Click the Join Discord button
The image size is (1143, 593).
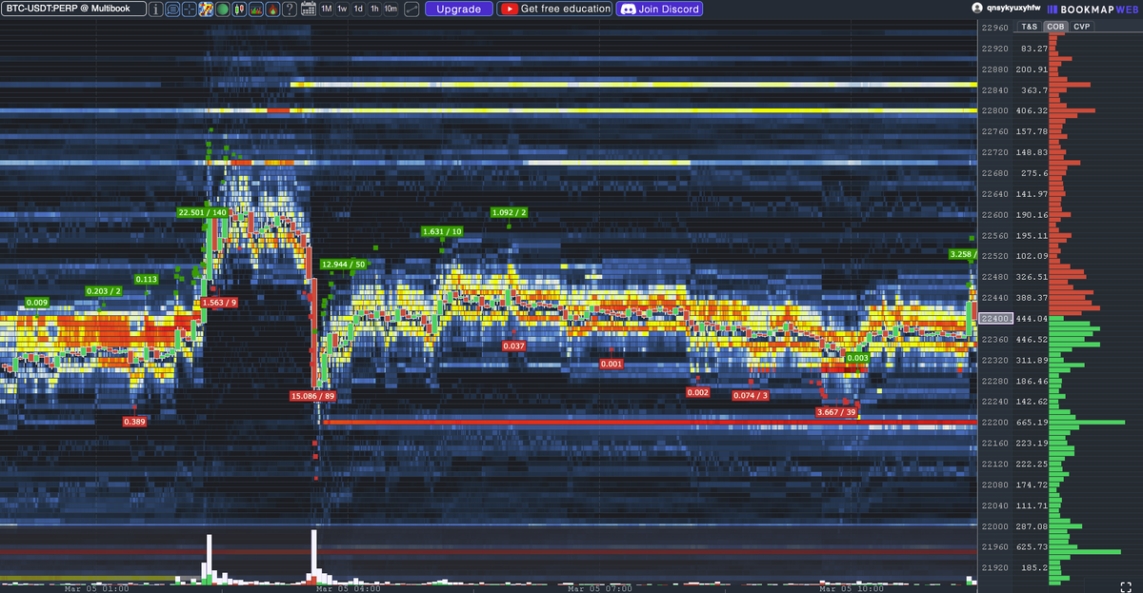pyautogui.click(x=660, y=9)
